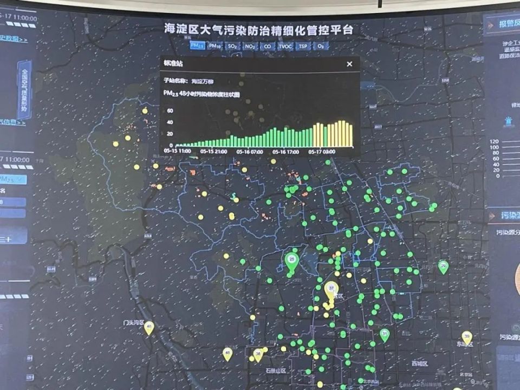Screen dimensions: 520x390
Task: Switch to the CO pollutant tab
Action: (x=267, y=46)
